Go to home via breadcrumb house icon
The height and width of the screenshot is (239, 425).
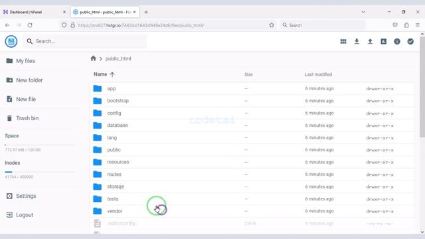(93, 58)
